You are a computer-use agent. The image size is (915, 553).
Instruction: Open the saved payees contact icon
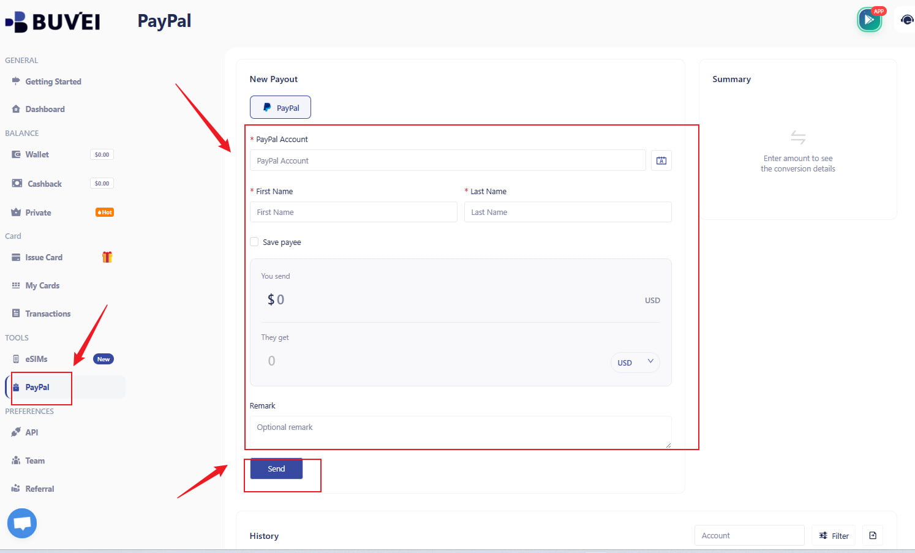click(661, 160)
